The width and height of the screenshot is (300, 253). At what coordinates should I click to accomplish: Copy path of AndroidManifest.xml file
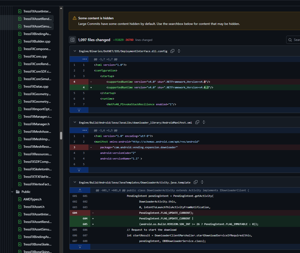click(197, 122)
